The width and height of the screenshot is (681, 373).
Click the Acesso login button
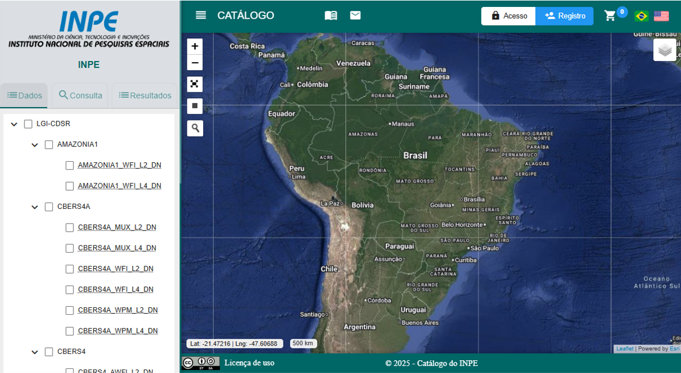(x=508, y=16)
